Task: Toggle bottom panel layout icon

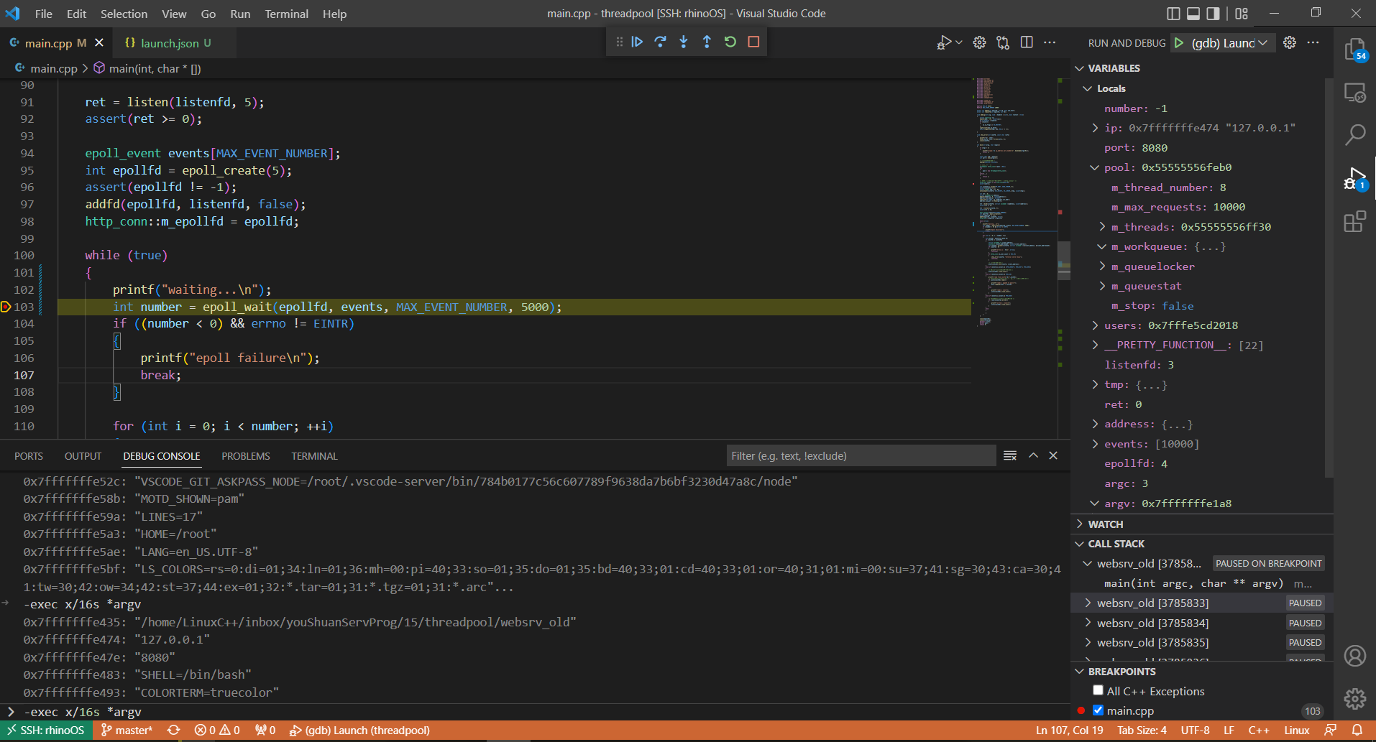Action: (x=1193, y=14)
